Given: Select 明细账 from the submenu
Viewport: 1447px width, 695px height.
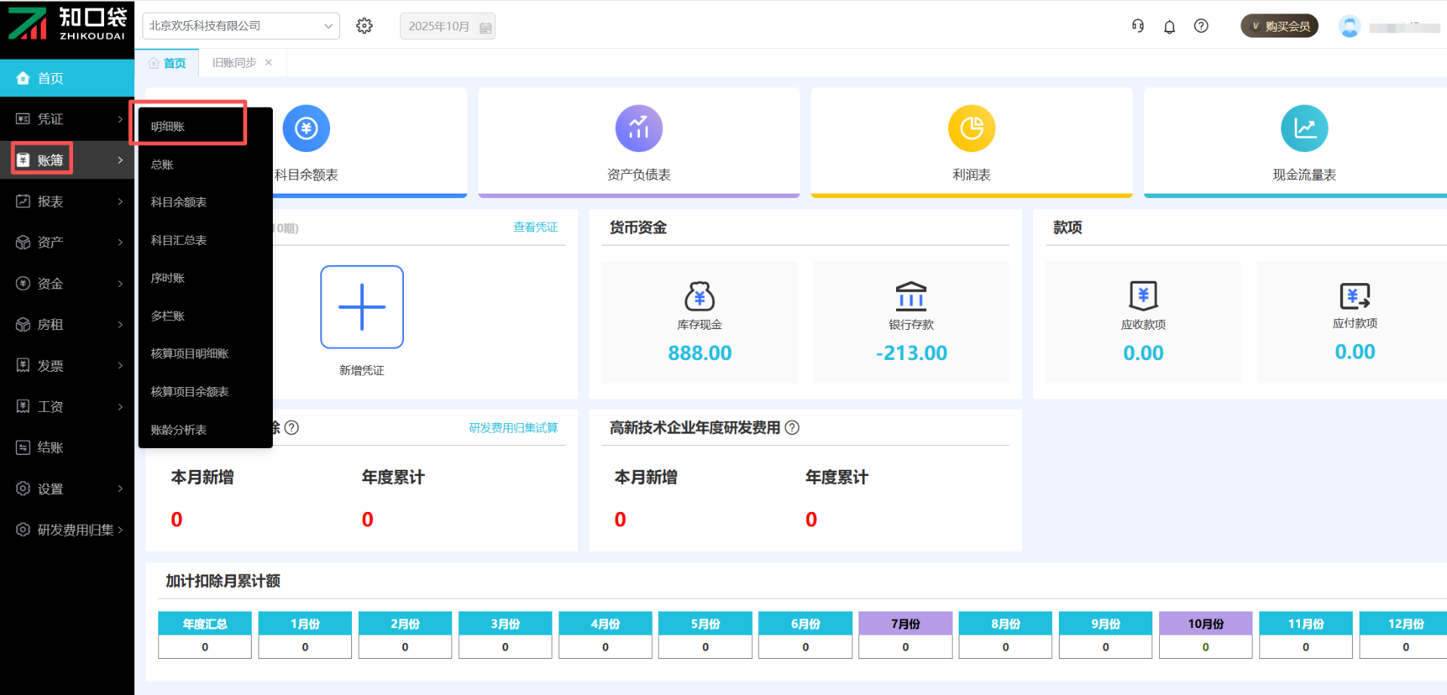Looking at the screenshot, I should [x=168, y=127].
